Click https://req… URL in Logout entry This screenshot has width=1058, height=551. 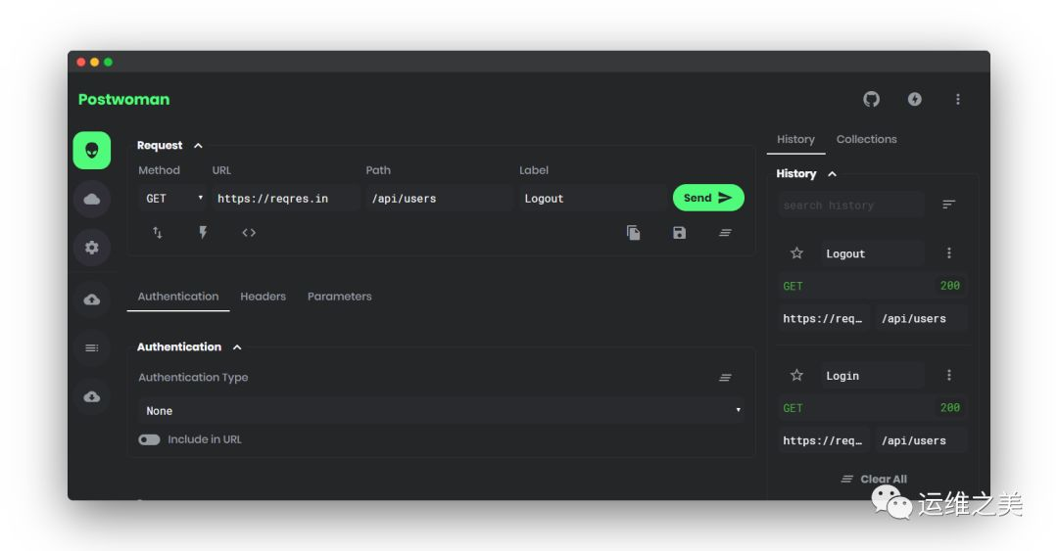point(823,319)
